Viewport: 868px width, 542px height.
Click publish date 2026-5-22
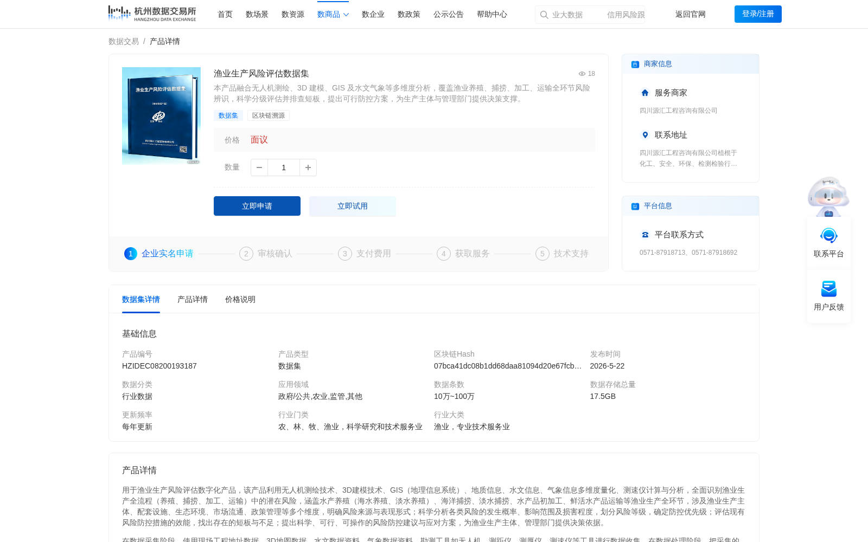(607, 366)
